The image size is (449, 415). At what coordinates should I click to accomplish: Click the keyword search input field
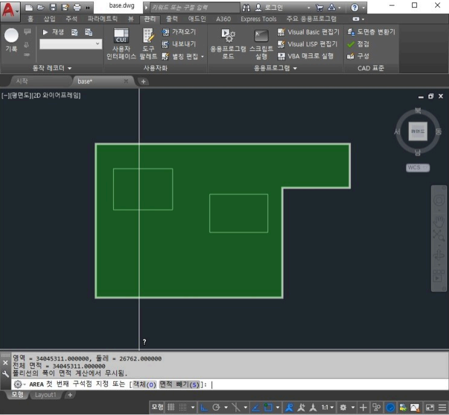click(x=195, y=8)
